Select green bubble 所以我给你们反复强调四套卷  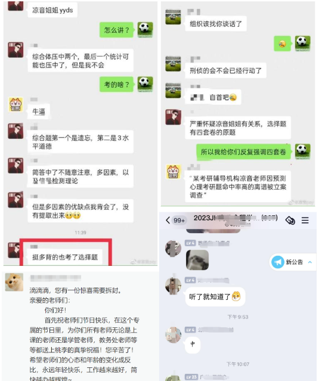click(x=243, y=152)
